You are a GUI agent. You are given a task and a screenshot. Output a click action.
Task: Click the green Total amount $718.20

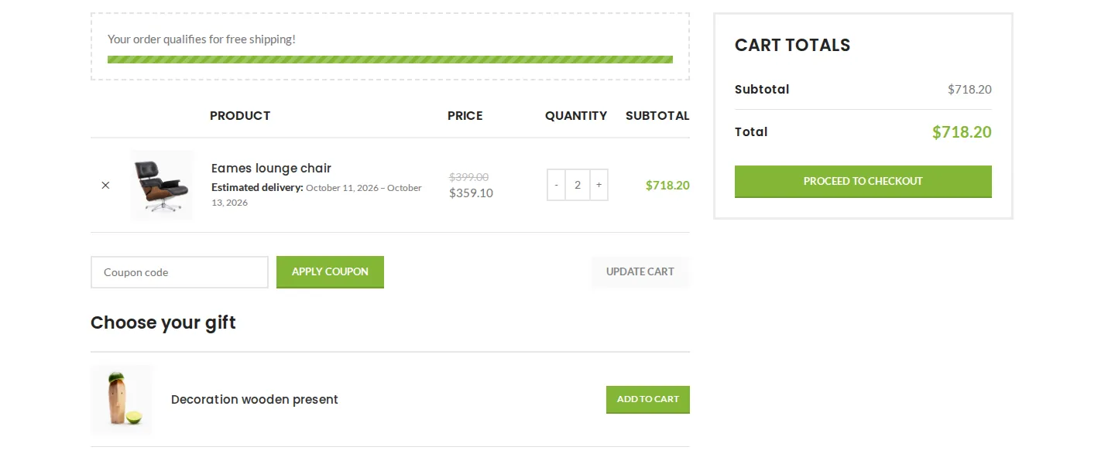pos(962,132)
